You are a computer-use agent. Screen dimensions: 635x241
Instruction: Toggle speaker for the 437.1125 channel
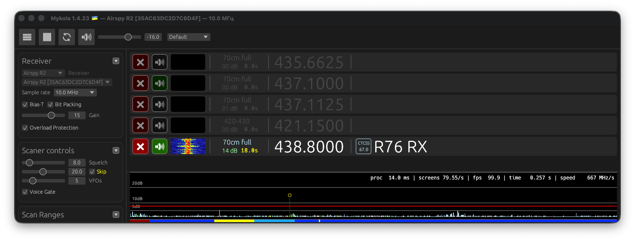(160, 104)
